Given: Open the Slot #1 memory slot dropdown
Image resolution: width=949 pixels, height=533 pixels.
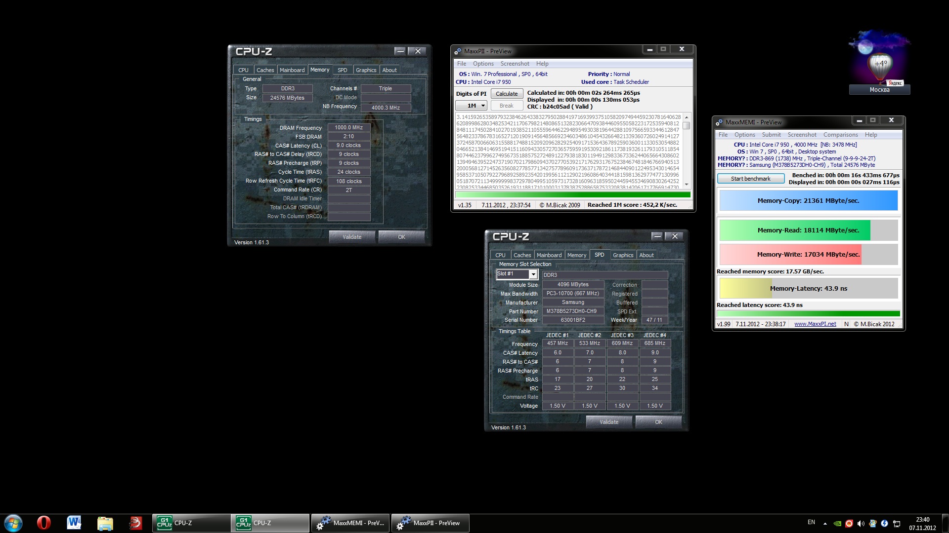Looking at the screenshot, I should [533, 274].
